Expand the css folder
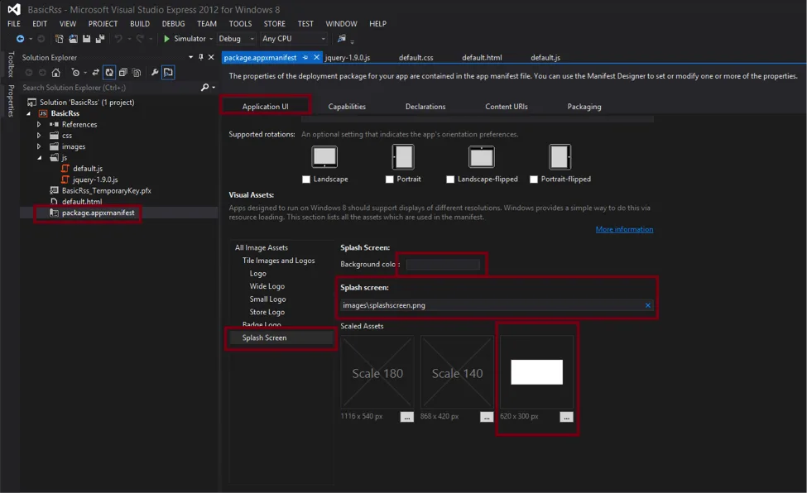 coord(39,136)
